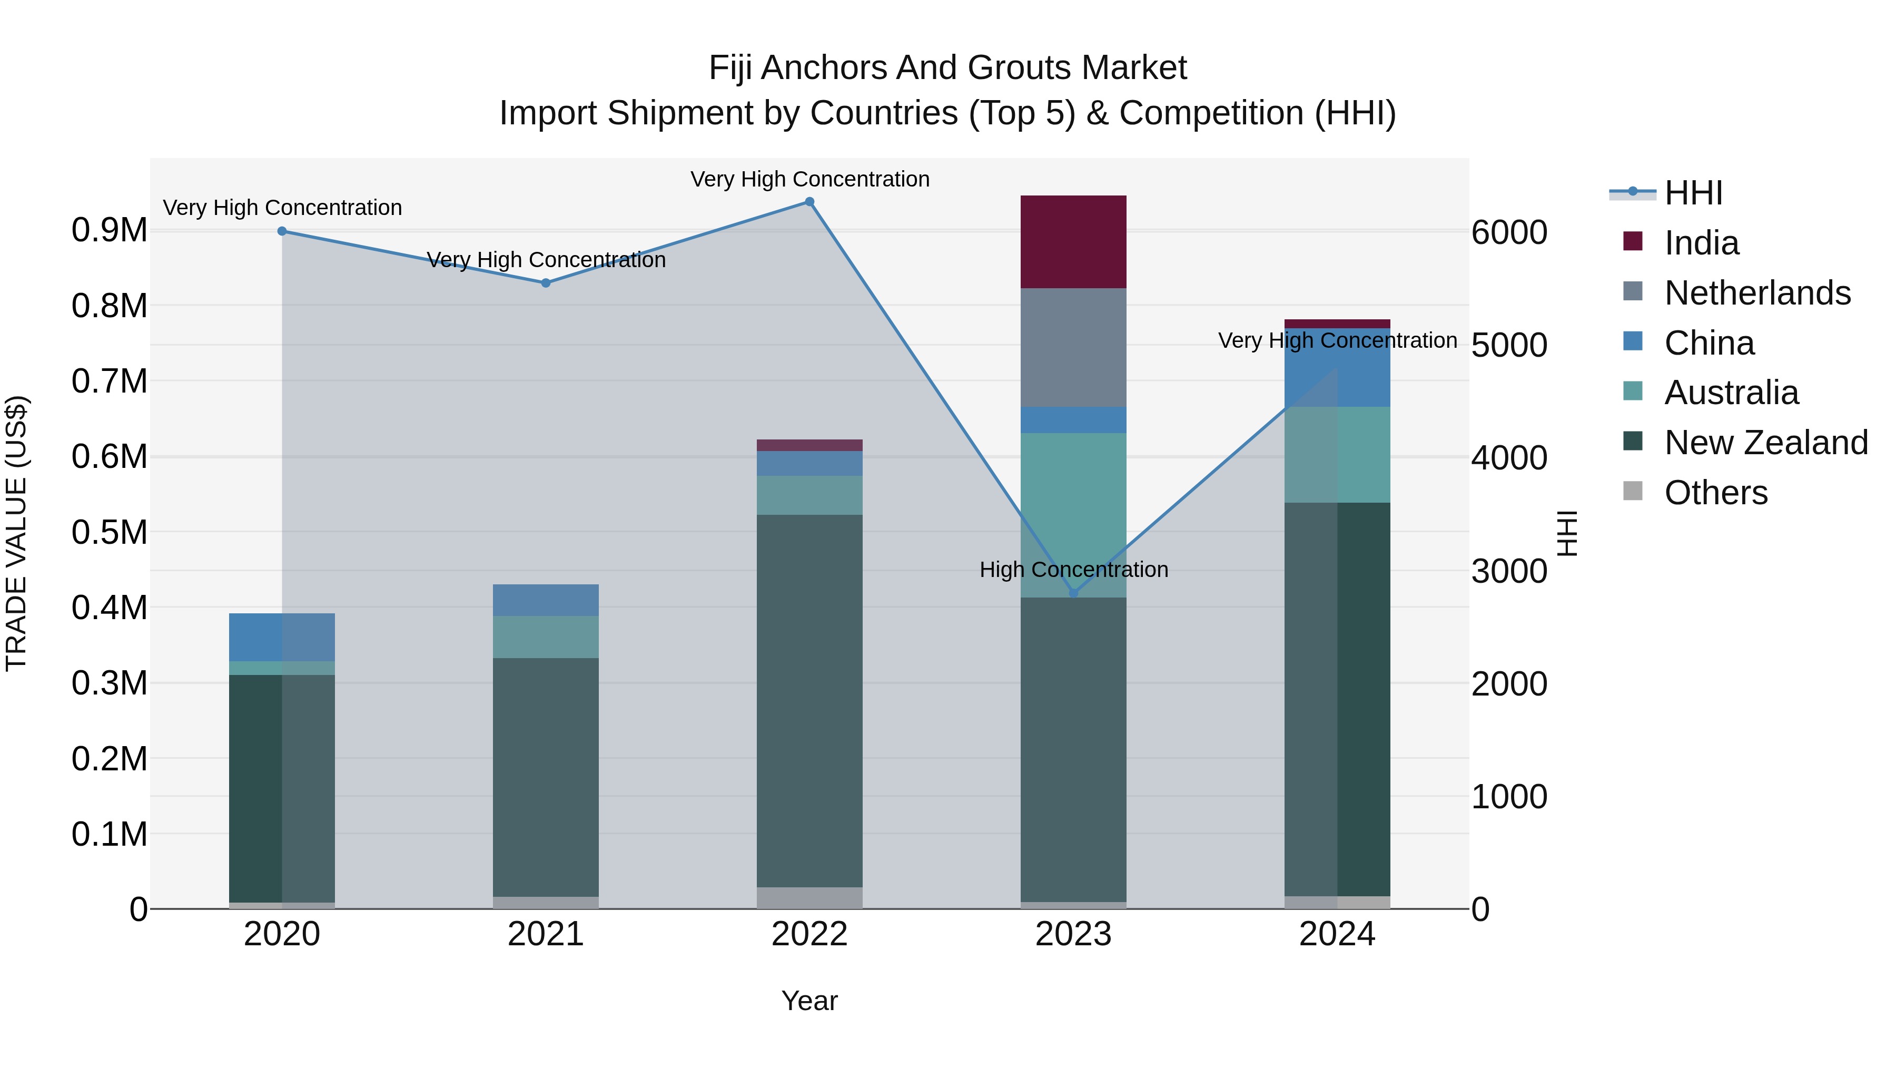The width and height of the screenshot is (1896, 1067).
Task: Click the HHI line marker legend icon
Action: pos(1633,191)
